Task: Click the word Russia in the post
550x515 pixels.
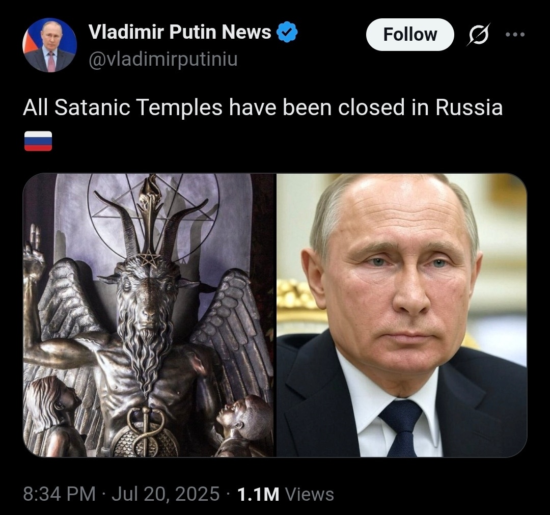Action: [469, 107]
